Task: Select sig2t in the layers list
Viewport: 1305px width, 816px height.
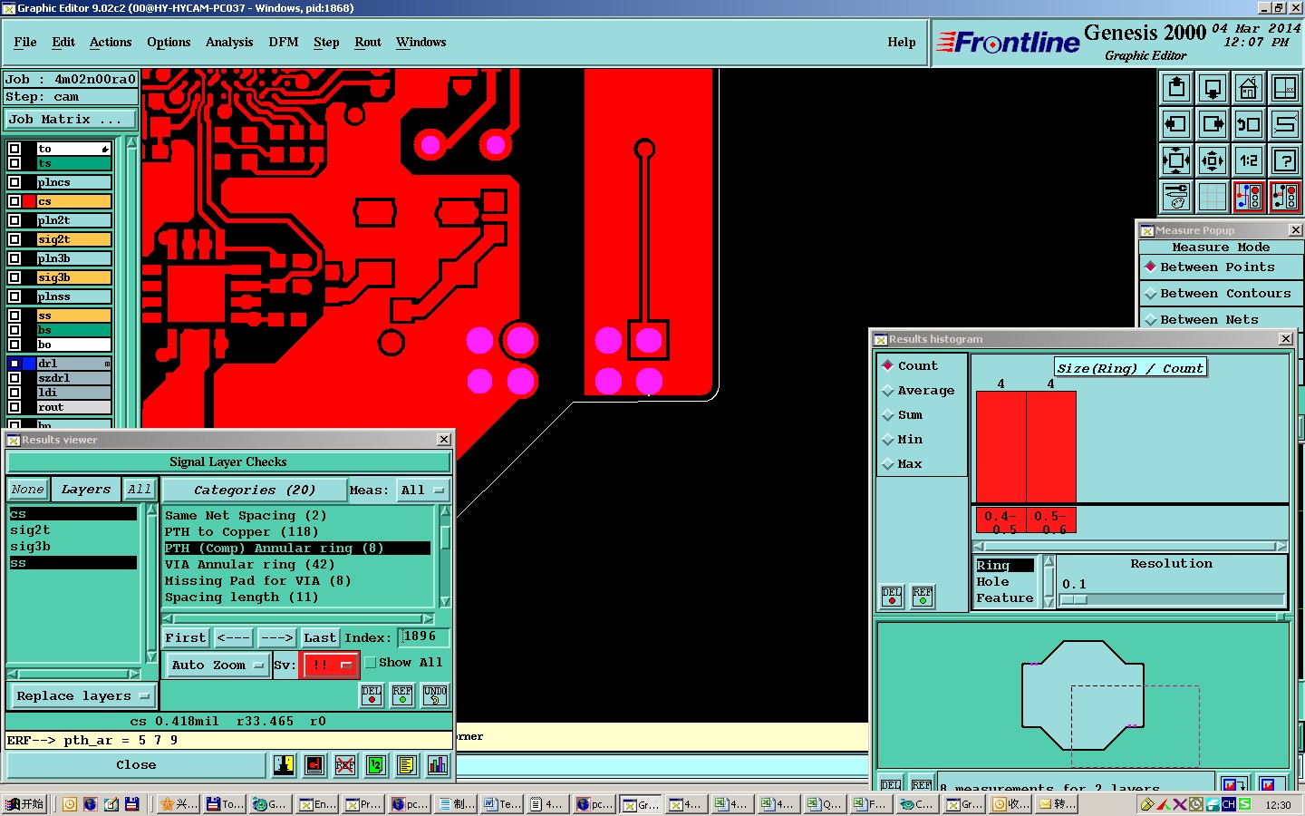Action: pos(72,530)
